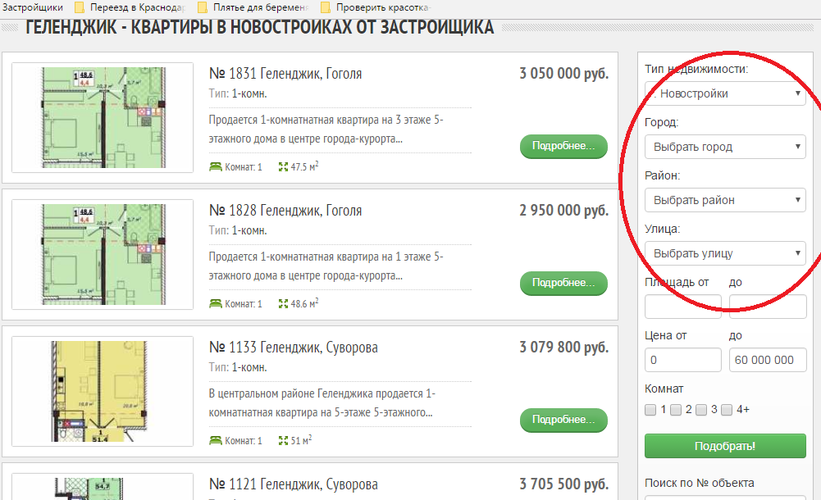Click 'Подробнее...' for listing № 1831
The image size is (821, 500).
pyautogui.click(x=563, y=146)
